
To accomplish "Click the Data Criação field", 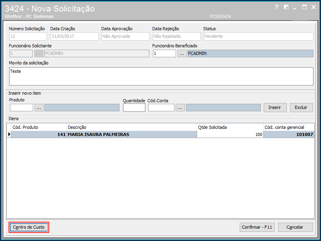I will (x=74, y=36).
